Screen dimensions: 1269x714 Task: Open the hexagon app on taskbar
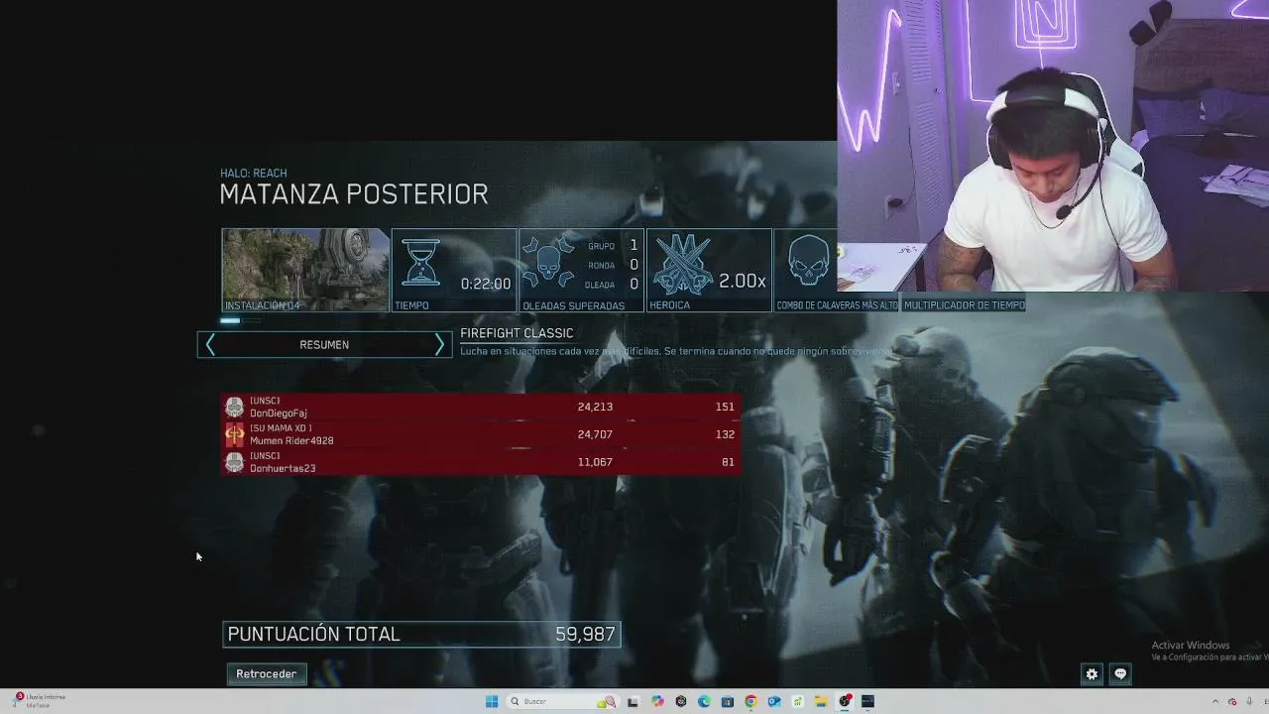(x=681, y=701)
